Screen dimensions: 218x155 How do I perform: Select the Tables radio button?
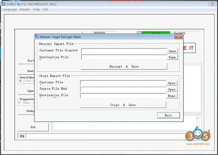coord(20,103)
